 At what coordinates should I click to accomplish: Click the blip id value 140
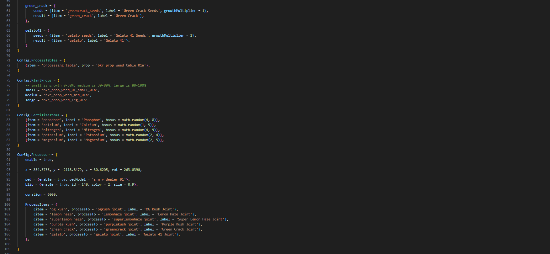[x=85, y=184]
